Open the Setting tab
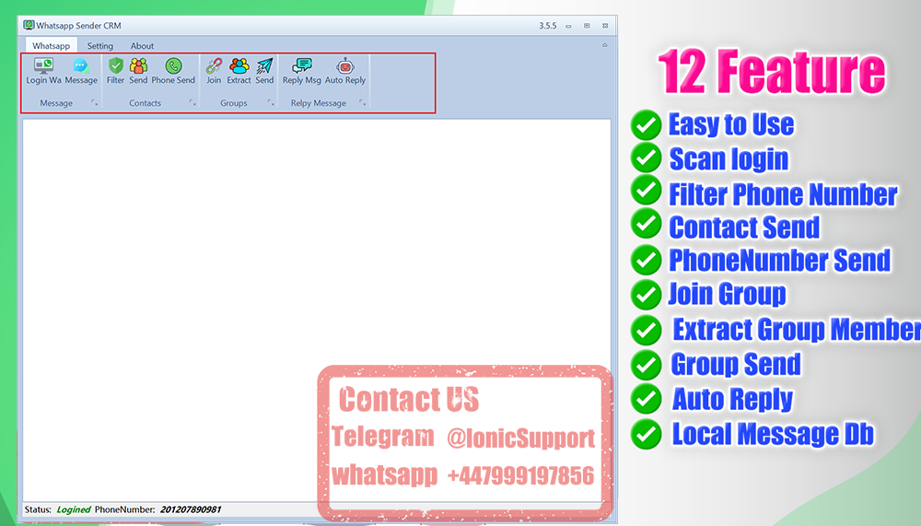The height and width of the screenshot is (526, 921). [99, 45]
